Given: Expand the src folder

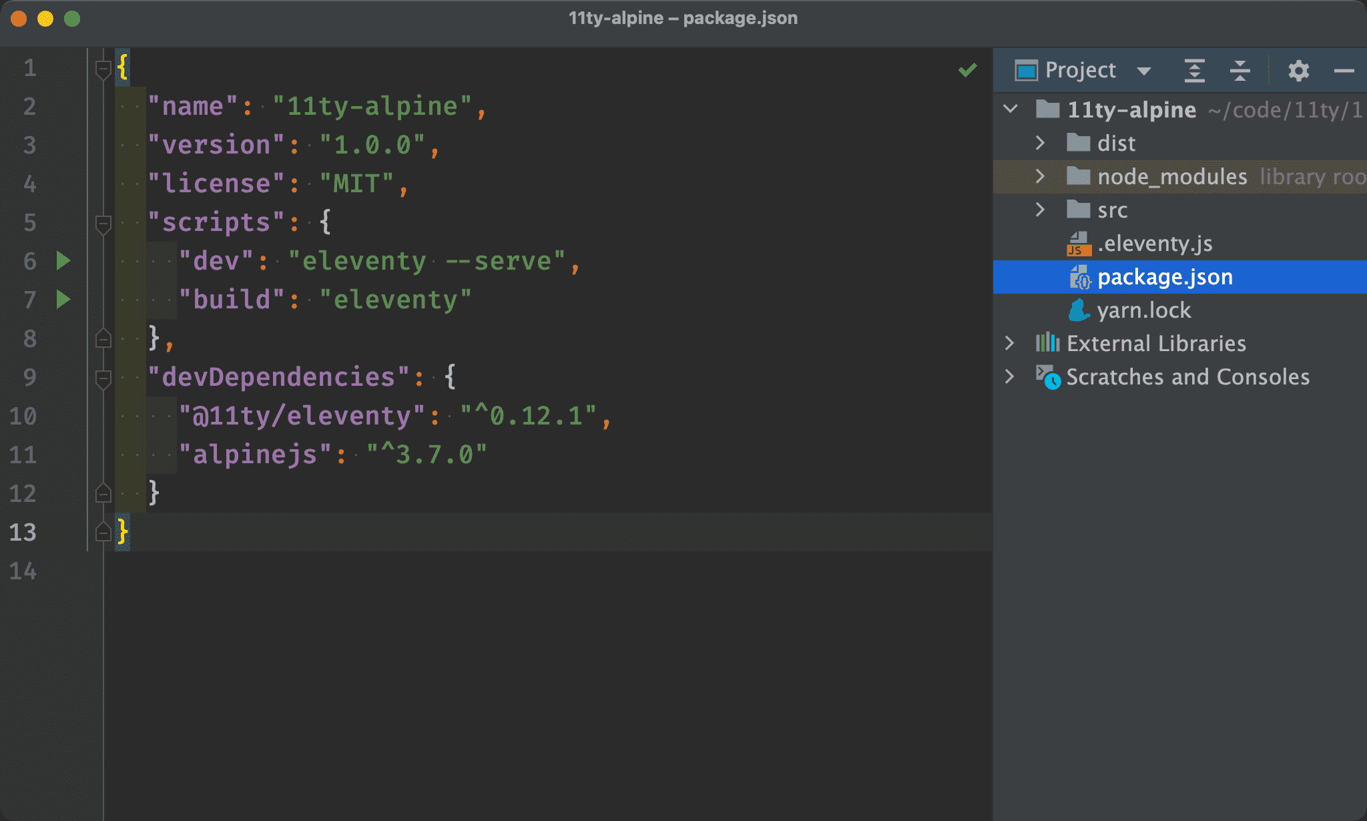Looking at the screenshot, I should tap(1040, 209).
